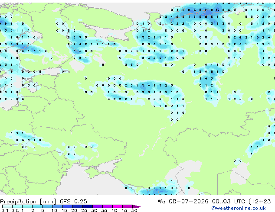Pick the 5–10 mm legend color swatch
The width and height of the screenshot is (275, 212).
[47, 206]
